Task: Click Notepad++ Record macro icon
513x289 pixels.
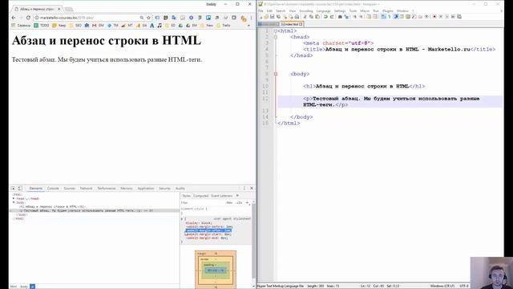Action: click(434, 17)
